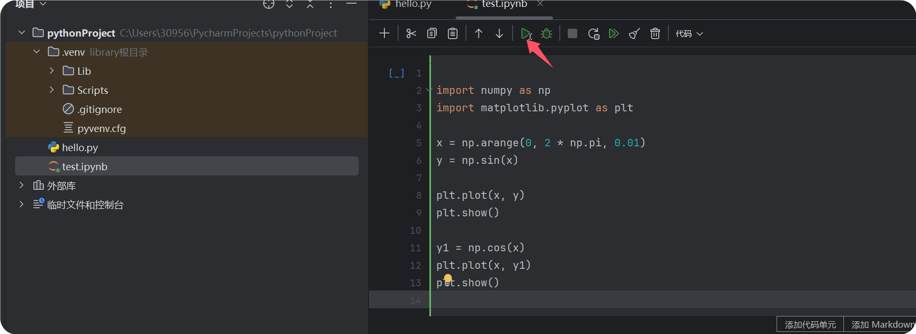
Task: Collapse the pythonProject root node
Action: (22, 33)
